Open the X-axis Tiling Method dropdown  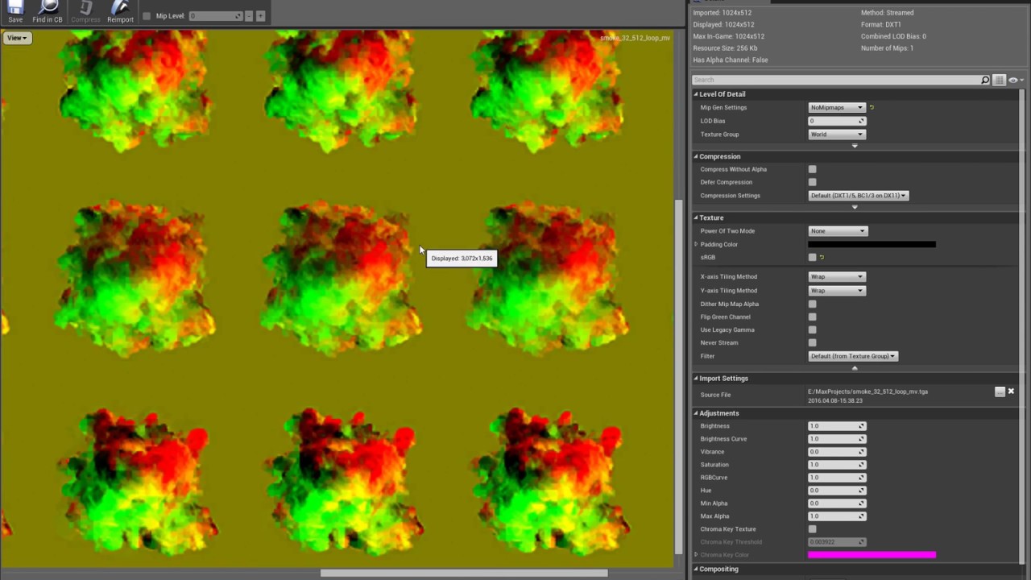point(836,276)
